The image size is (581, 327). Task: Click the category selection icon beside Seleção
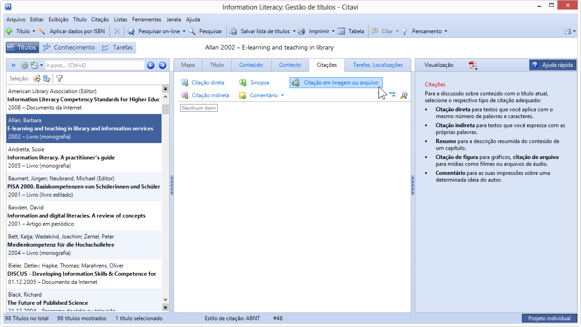tap(46, 79)
